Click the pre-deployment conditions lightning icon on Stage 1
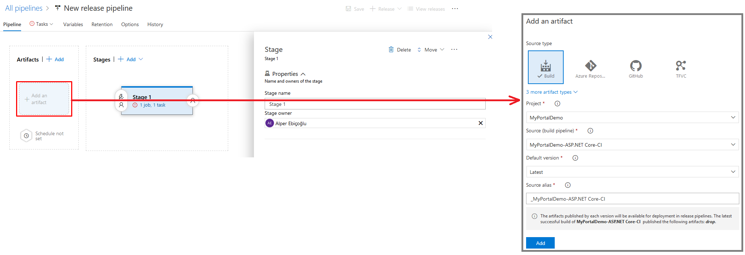The height and width of the screenshot is (255, 745). (x=121, y=97)
